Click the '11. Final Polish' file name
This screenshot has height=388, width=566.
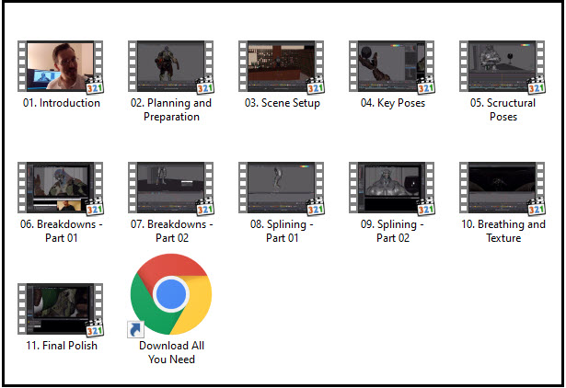click(62, 346)
